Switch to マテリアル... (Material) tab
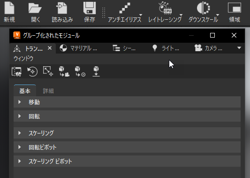 (78, 48)
